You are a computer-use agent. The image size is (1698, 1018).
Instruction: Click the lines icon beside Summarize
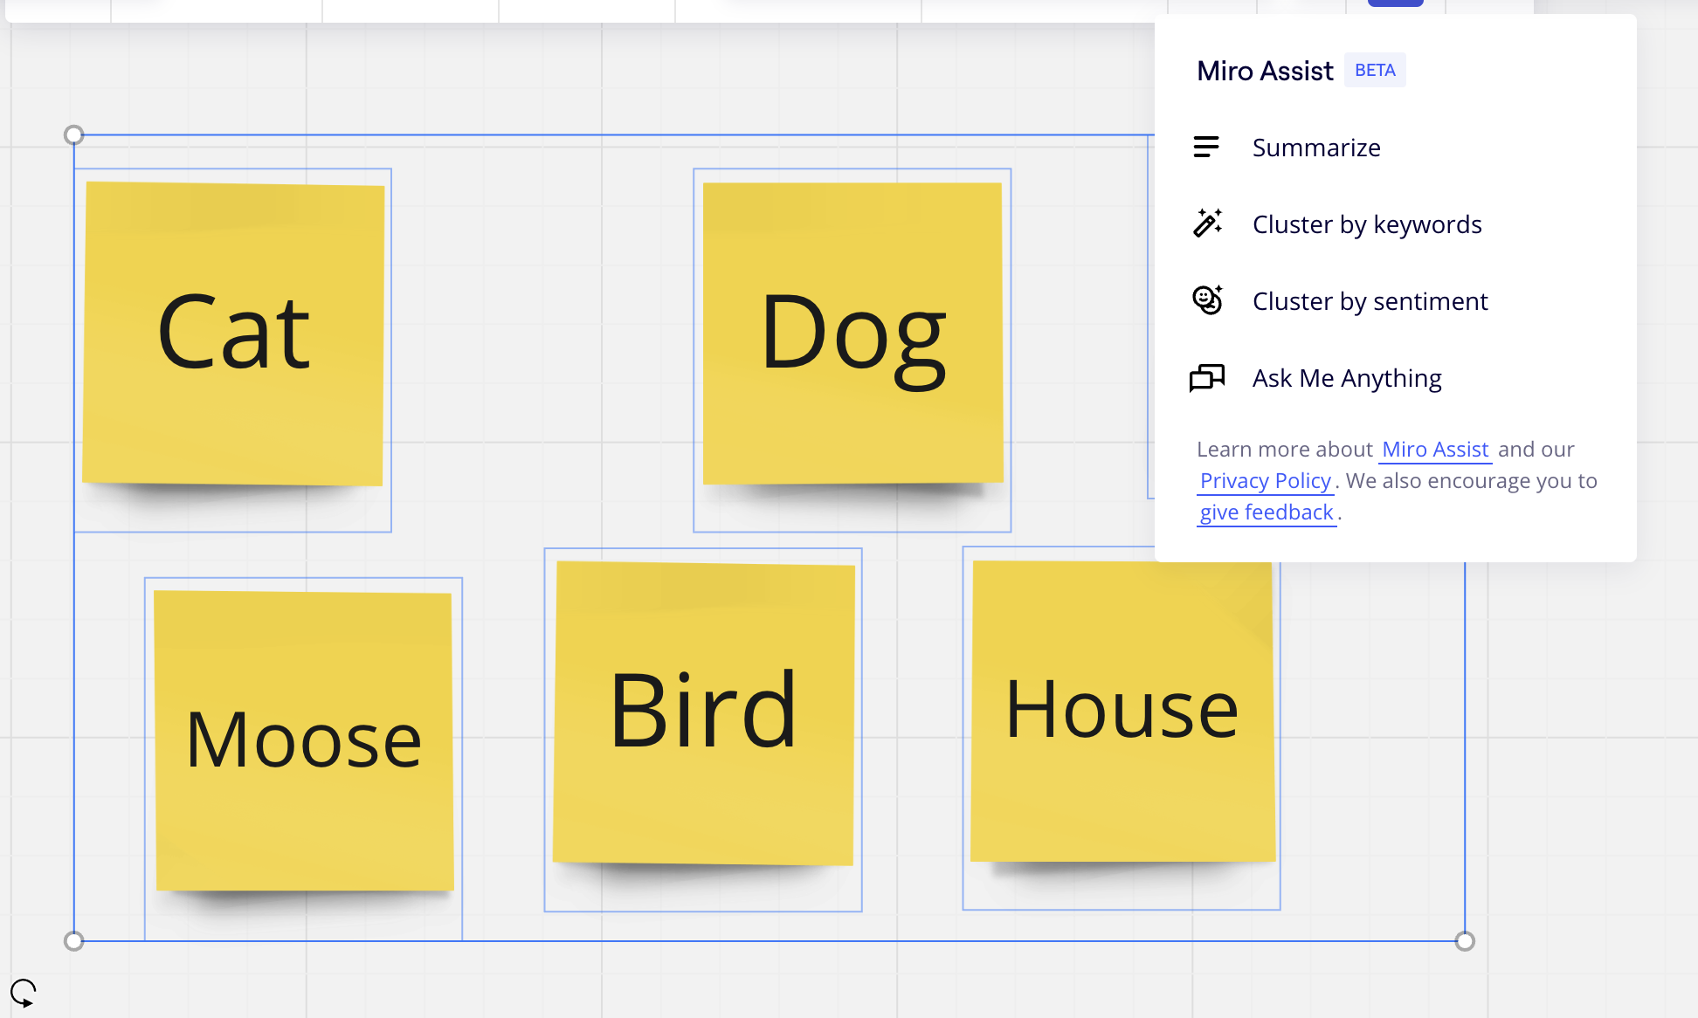[x=1206, y=148]
